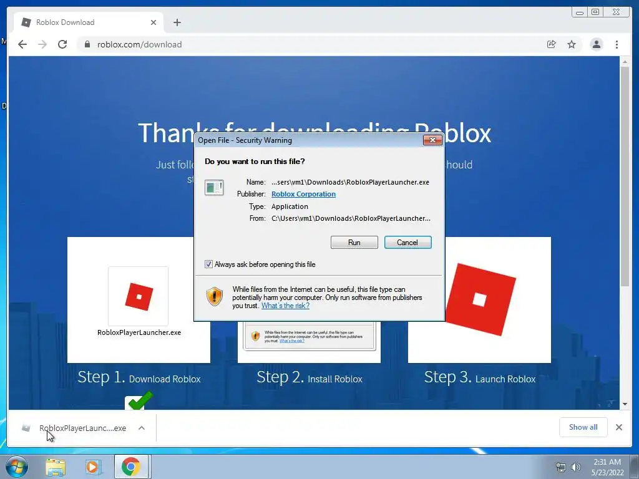Click the green checkmark under Step 1
Screen dimensions: 639x479
pos(140,401)
